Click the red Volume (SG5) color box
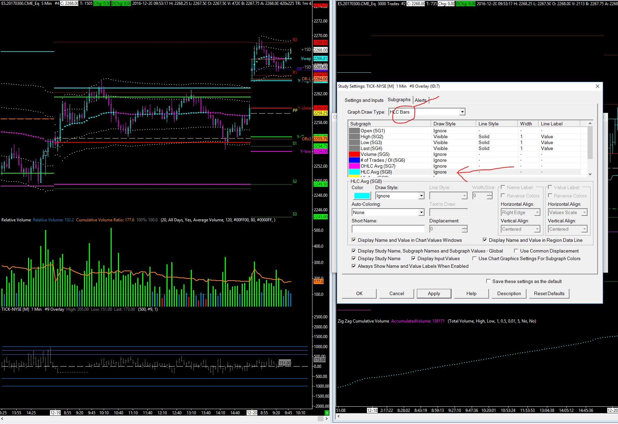 coord(354,154)
